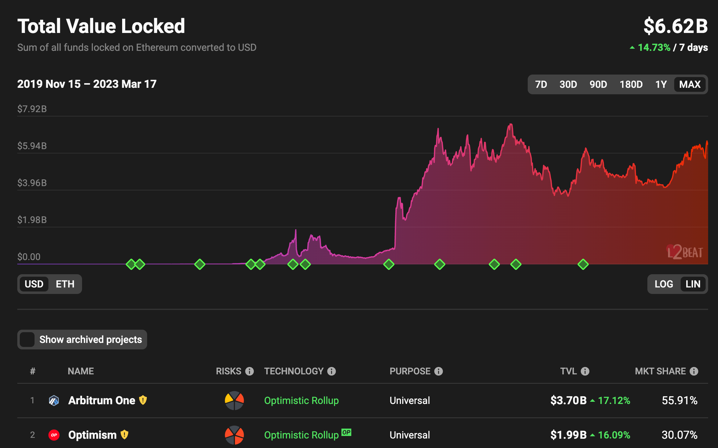This screenshot has width=718, height=448.
Task: Select the 1Y time range
Action: [661, 84]
